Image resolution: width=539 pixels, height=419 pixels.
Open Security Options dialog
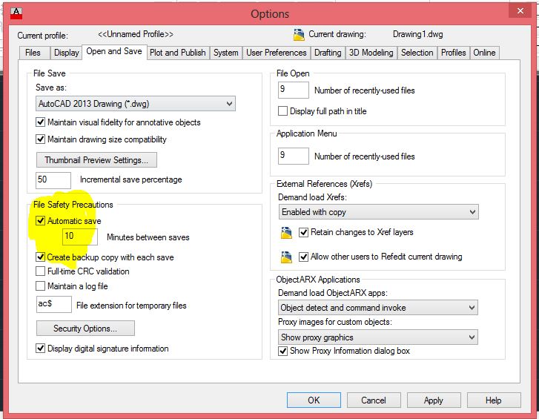pyautogui.click(x=85, y=329)
